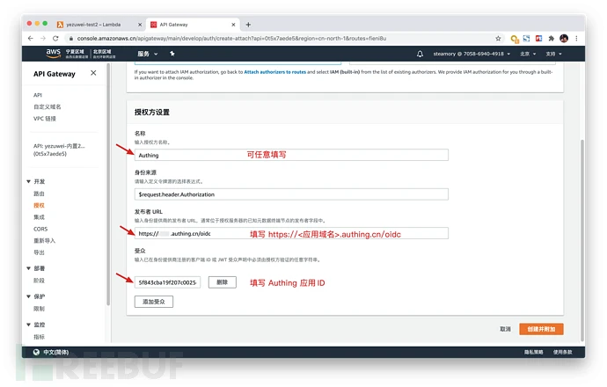Focus the 名称 field containing Authing
Viewport: 607px width, 387px height.
[291, 155]
